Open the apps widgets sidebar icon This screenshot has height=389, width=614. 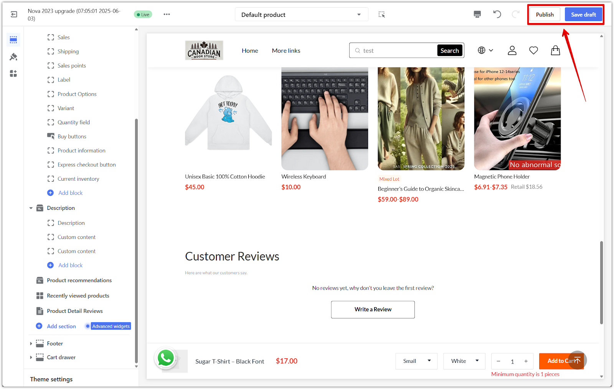13,73
